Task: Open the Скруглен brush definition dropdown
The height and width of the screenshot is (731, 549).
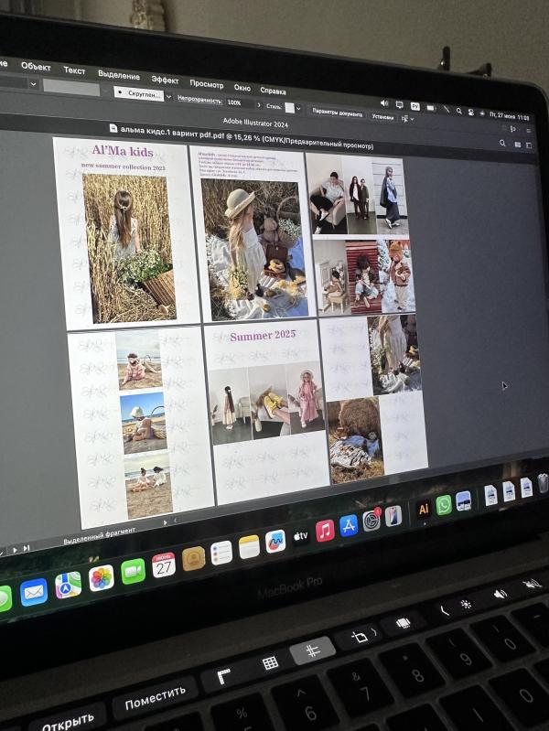Action: (138, 93)
